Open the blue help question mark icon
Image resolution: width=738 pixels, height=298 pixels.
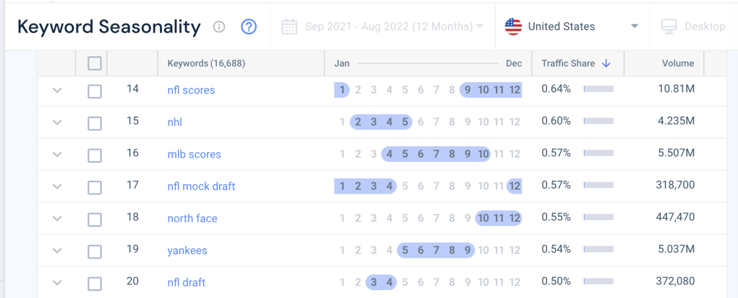click(x=249, y=27)
